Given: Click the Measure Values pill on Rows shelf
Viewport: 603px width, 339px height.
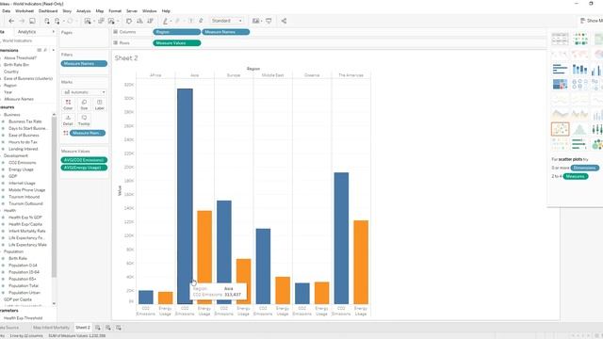Looking at the screenshot, I should [176, 43].
